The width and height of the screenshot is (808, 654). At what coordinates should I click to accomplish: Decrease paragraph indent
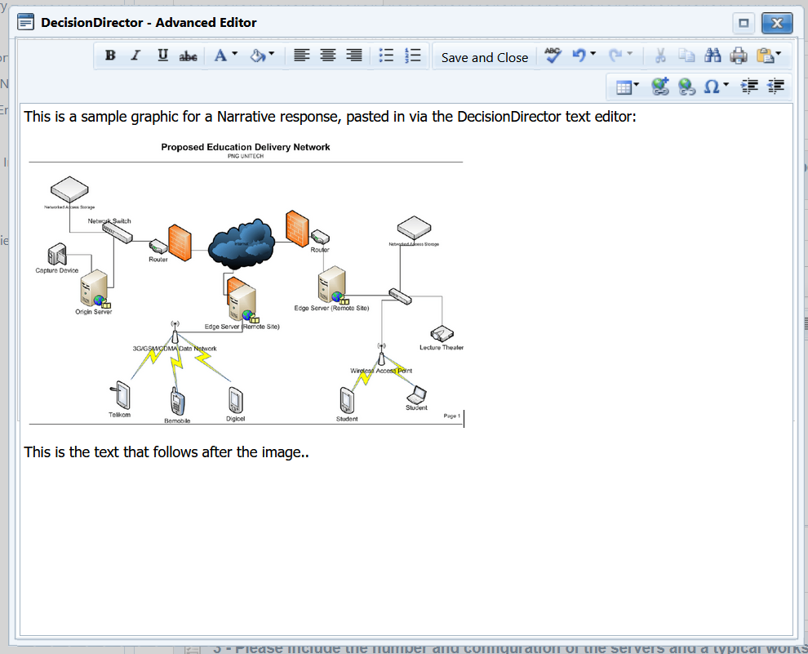point(775,87)
